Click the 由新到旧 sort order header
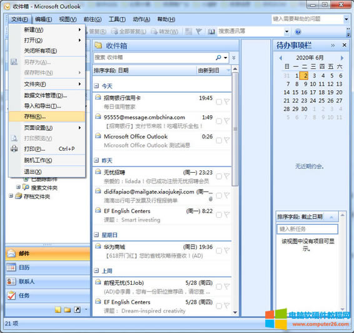The height and width of the screenshot is (333, 354). [214, 71]
